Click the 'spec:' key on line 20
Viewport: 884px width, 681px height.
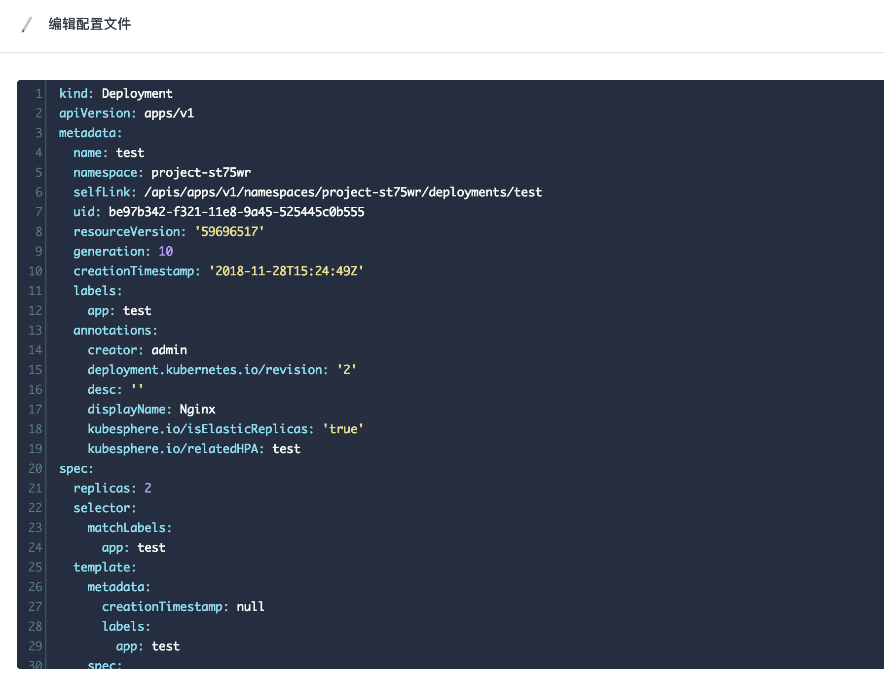coord(76,468)
